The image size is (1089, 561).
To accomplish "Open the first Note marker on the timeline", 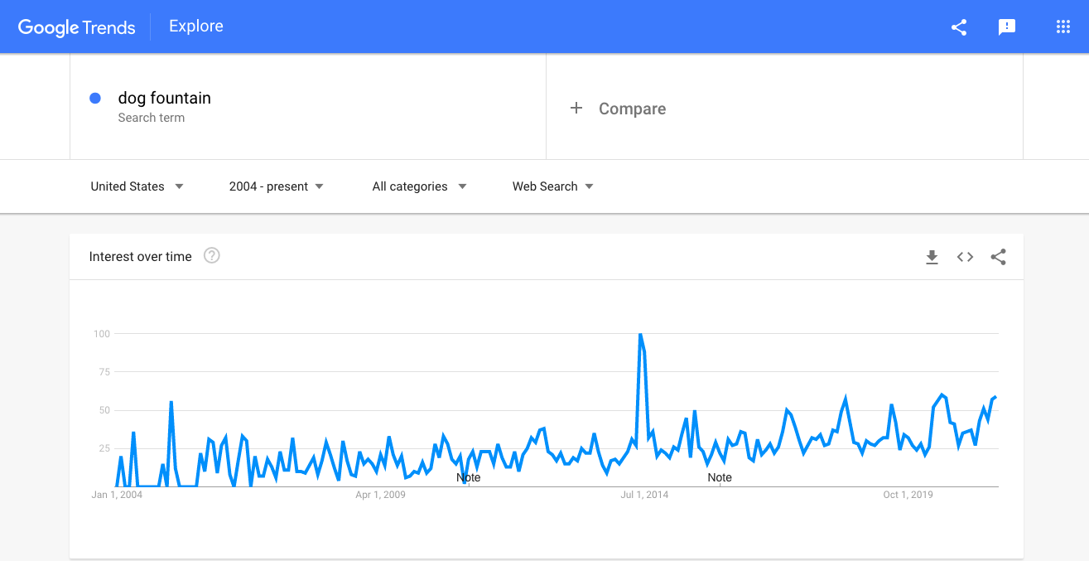I will click(468, 477).
